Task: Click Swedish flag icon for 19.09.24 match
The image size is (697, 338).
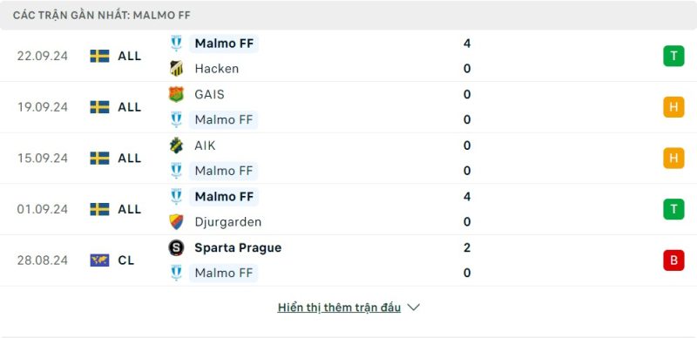Action: click(x=99, y=107)
